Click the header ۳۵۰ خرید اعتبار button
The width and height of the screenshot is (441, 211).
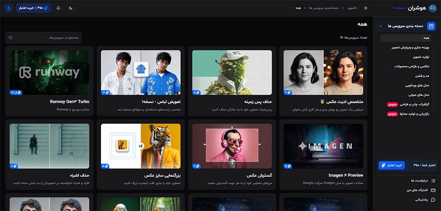(x=34, y=8)
